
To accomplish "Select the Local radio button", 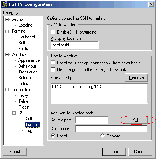I will (x=53, y=136).
